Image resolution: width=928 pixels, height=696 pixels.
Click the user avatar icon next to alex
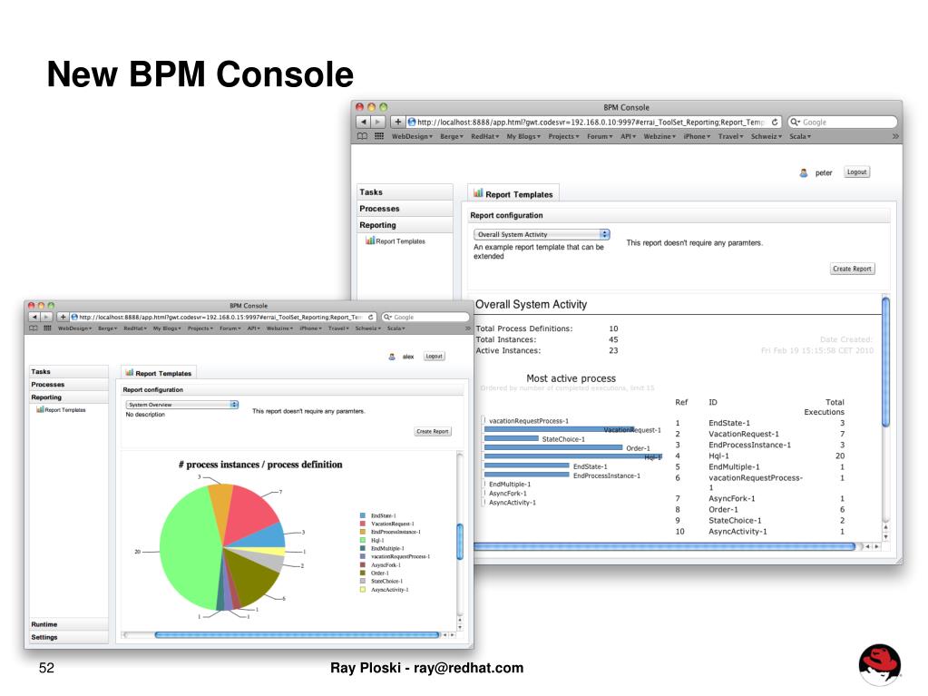[x=392, y=357]
